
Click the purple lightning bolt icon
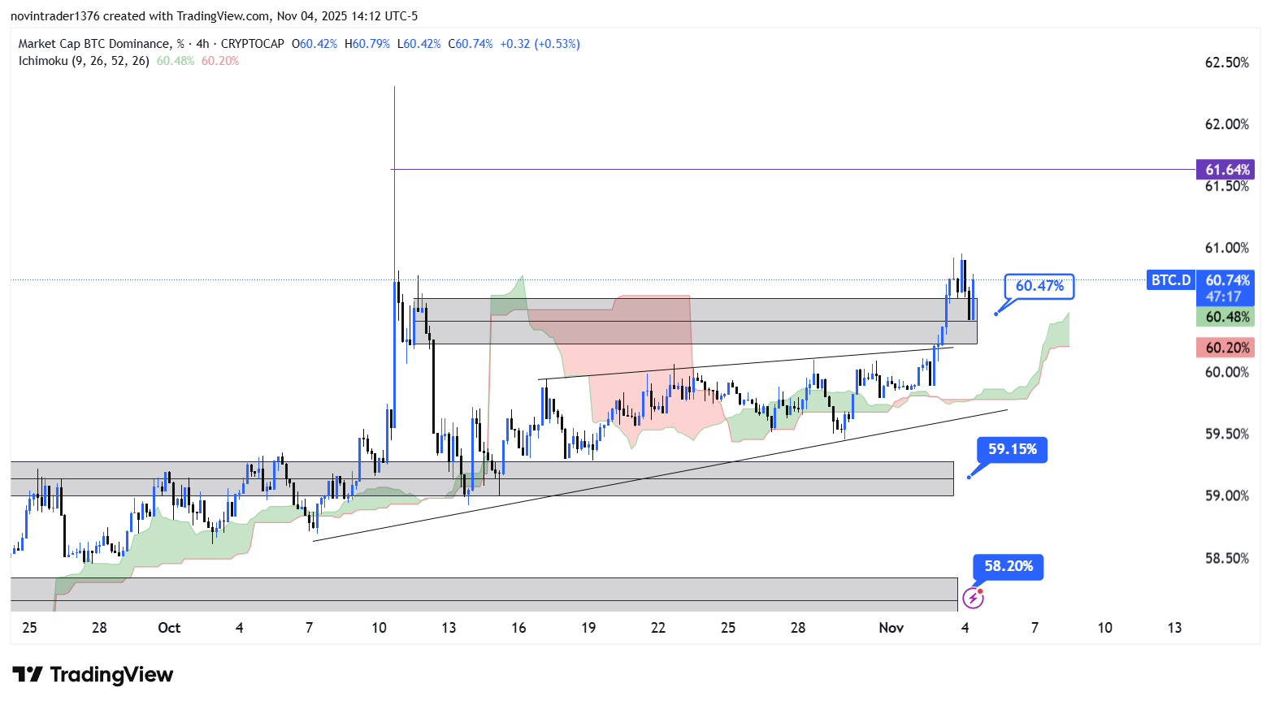click(973, 599)
